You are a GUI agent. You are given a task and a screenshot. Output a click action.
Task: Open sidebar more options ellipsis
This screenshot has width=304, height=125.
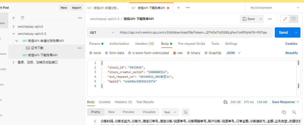pos(80,18)
